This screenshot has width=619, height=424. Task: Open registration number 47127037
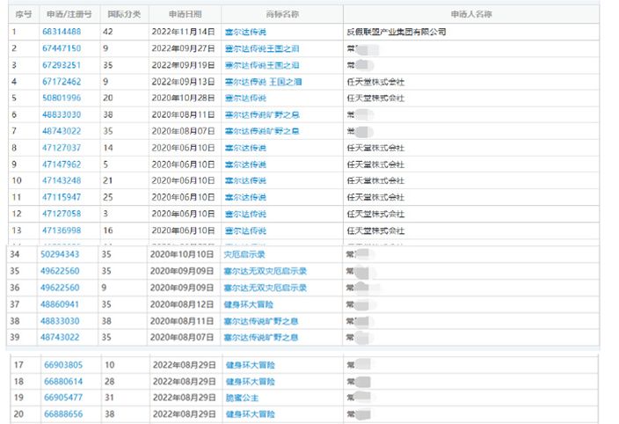[62, 148]
